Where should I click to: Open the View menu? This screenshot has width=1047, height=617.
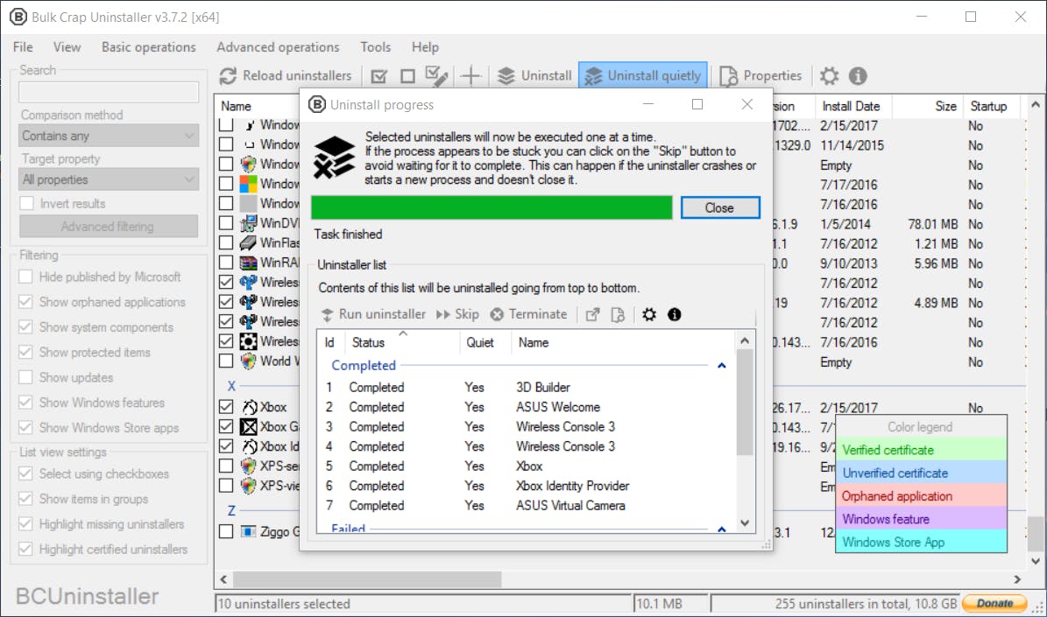tap(67, 47)
